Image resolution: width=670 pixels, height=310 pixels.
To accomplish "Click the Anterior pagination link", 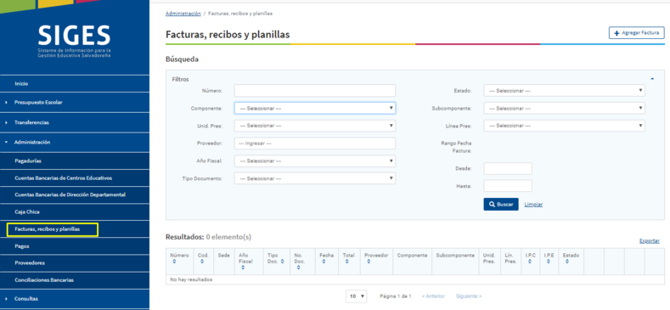I will 433,296.
